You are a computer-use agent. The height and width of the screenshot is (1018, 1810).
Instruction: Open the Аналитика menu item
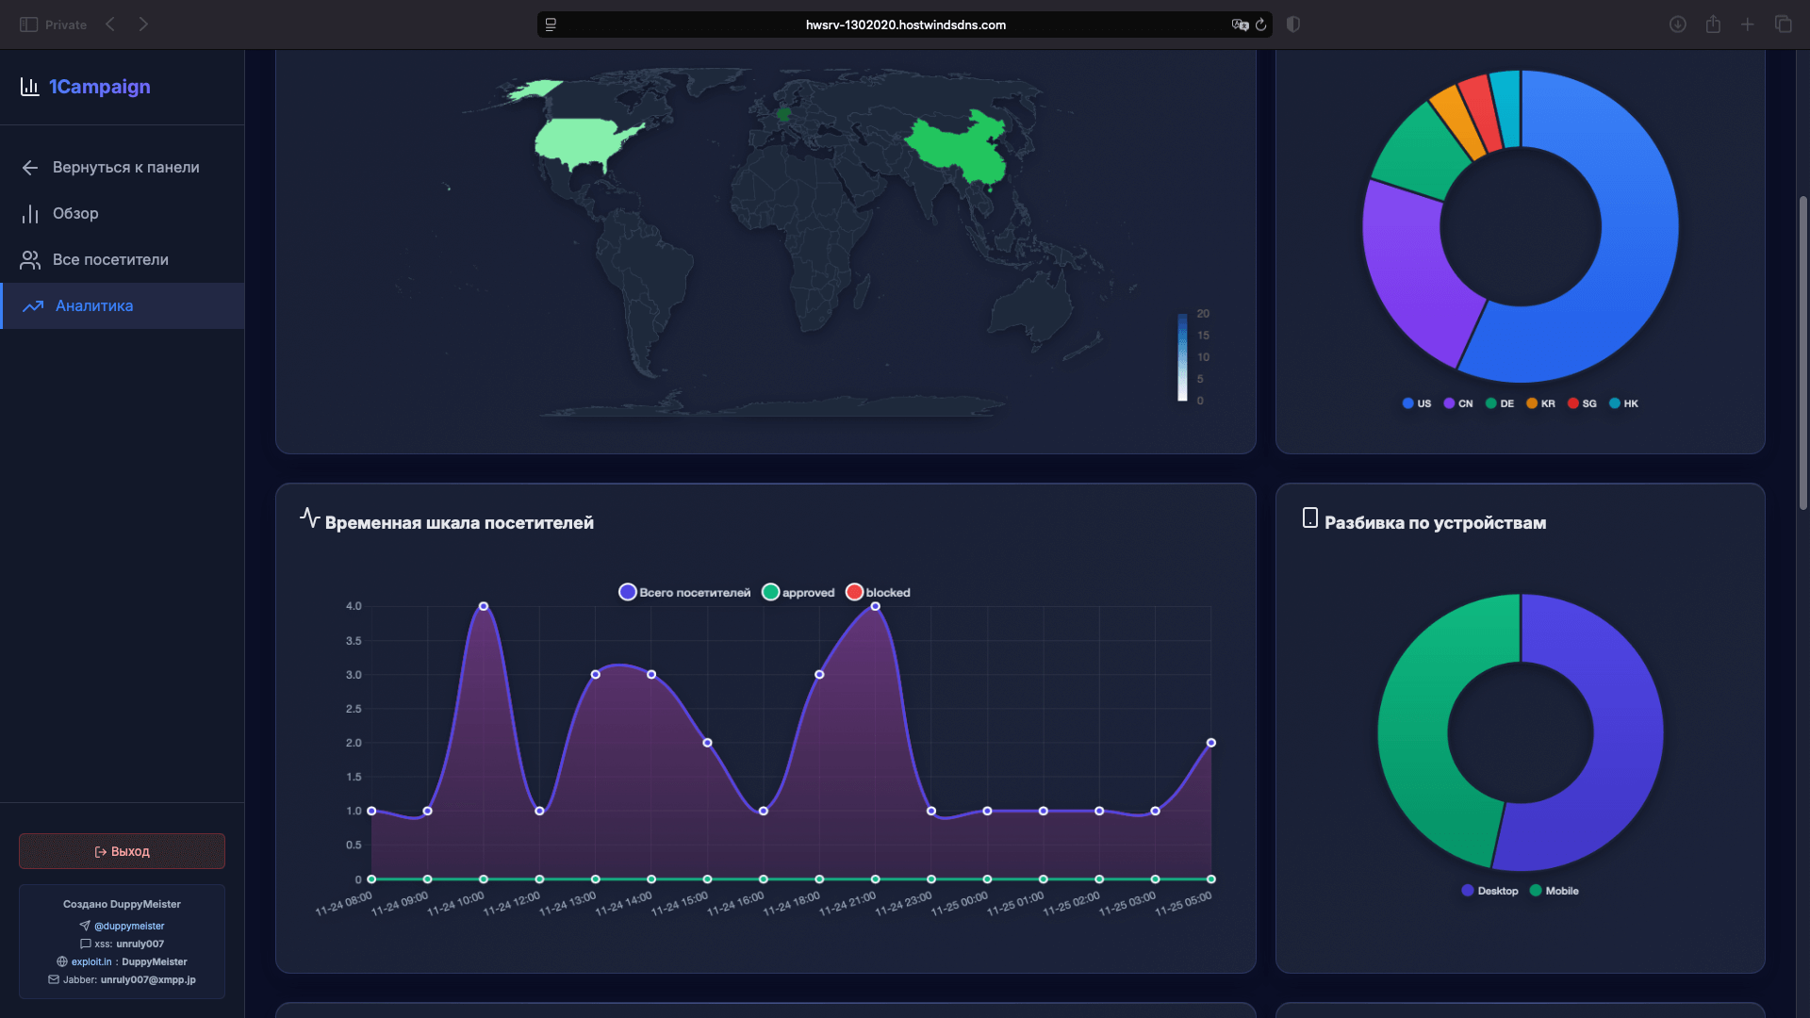[94, 306]
